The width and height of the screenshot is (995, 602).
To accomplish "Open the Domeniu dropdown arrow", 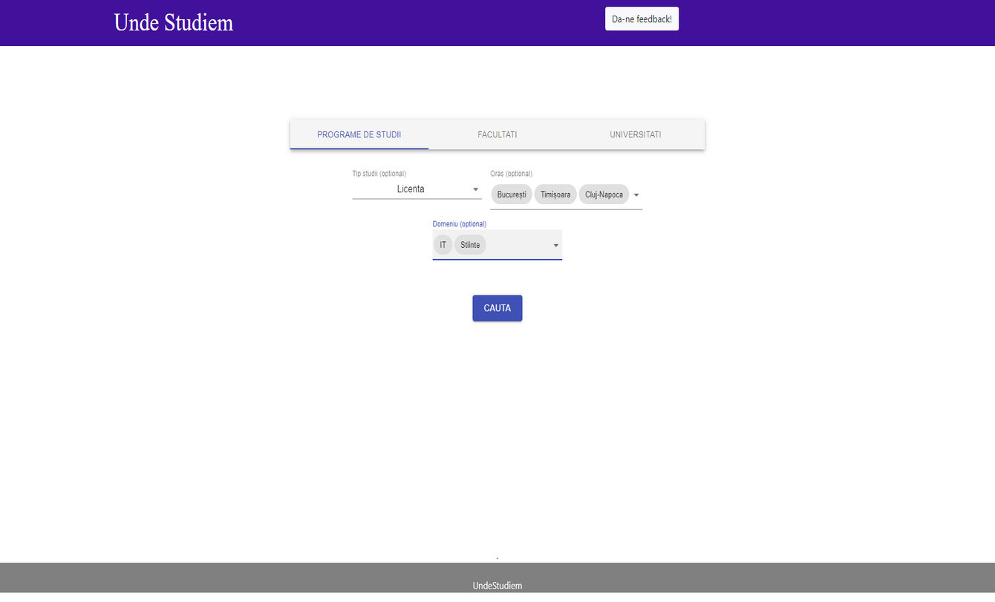I will click(555, 246).
